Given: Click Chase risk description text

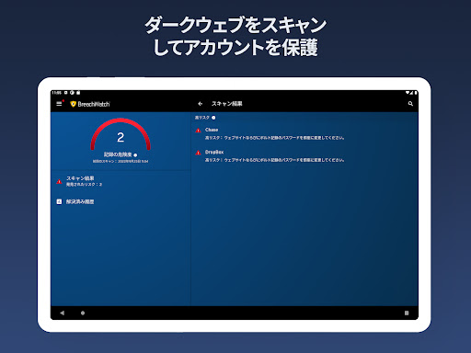Looking at the screenshot, I should pos(274,138).
